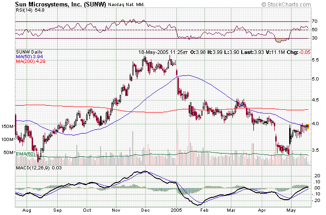Image resolution: width=326 pixels, height=215 pixels.
Task: Click the blue "MA(50) 3.94" legend
Action: [29, 56]
